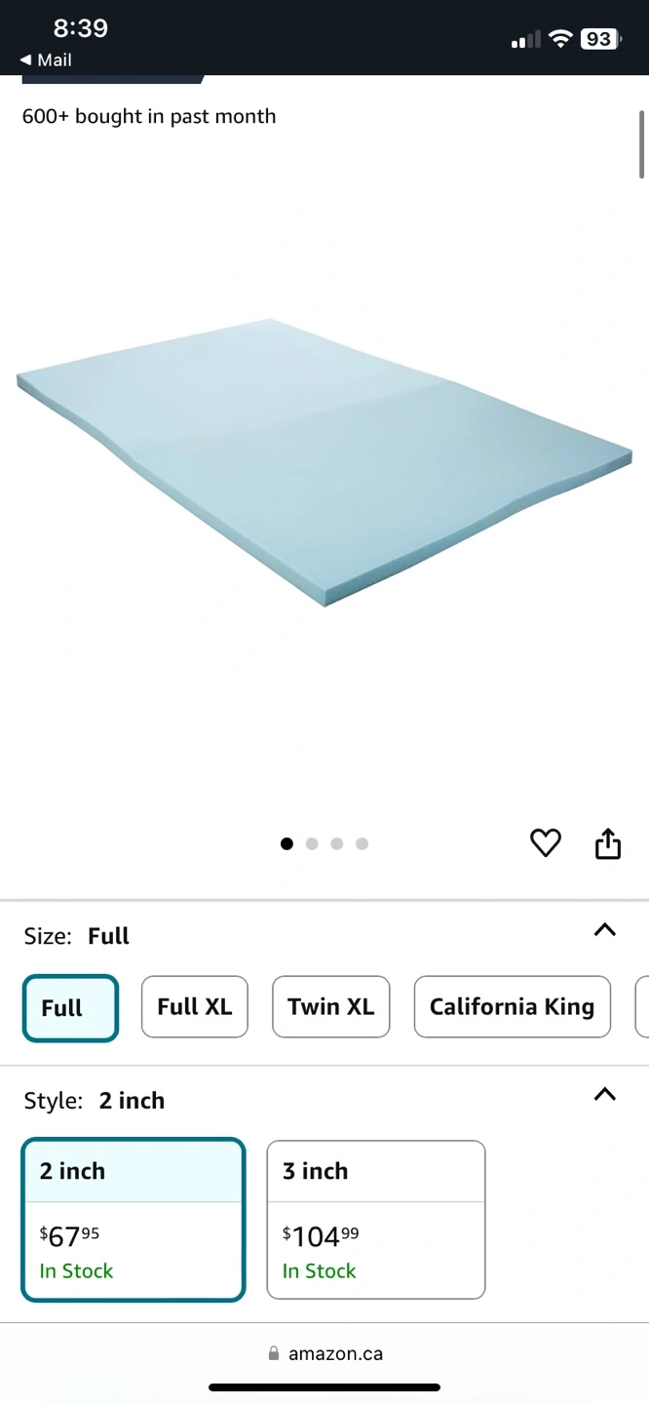Tap the lock icon beside amazon.ca
The image size is (649, 1404).
(274, 1353)
